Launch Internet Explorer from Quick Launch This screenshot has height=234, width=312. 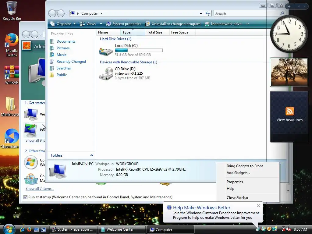click(22, 229)
